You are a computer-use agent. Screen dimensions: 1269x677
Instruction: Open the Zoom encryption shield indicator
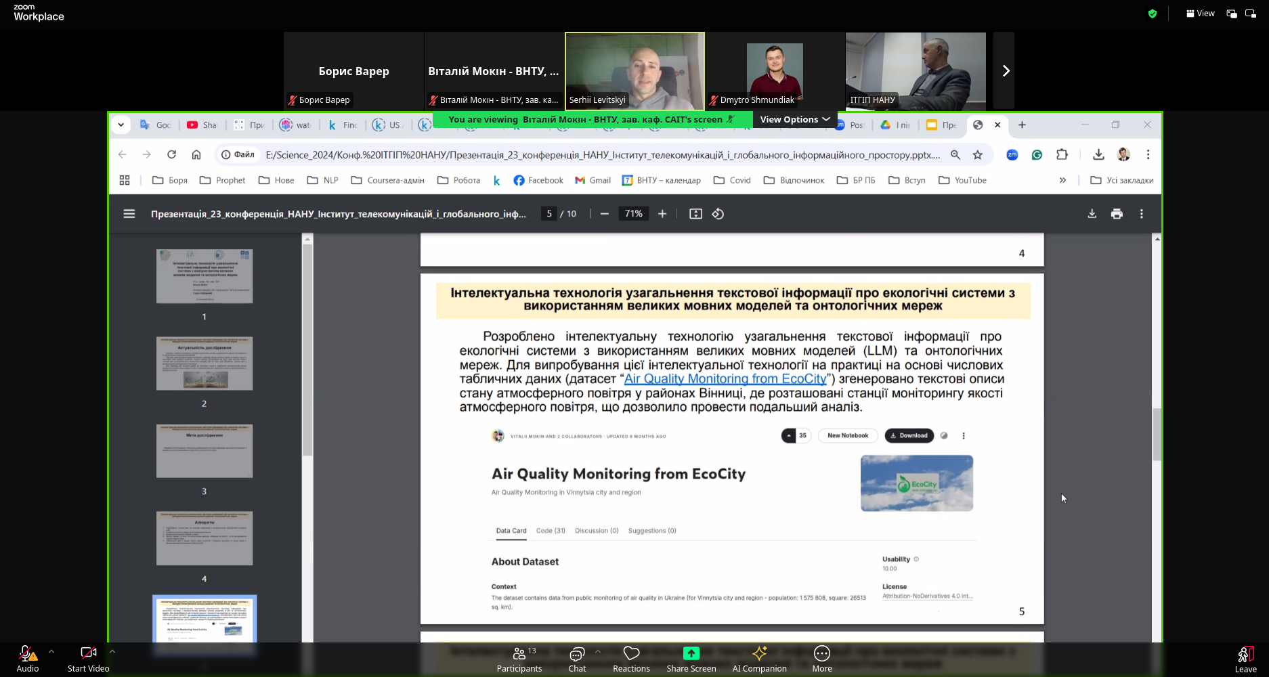[x=1153, y=14]
